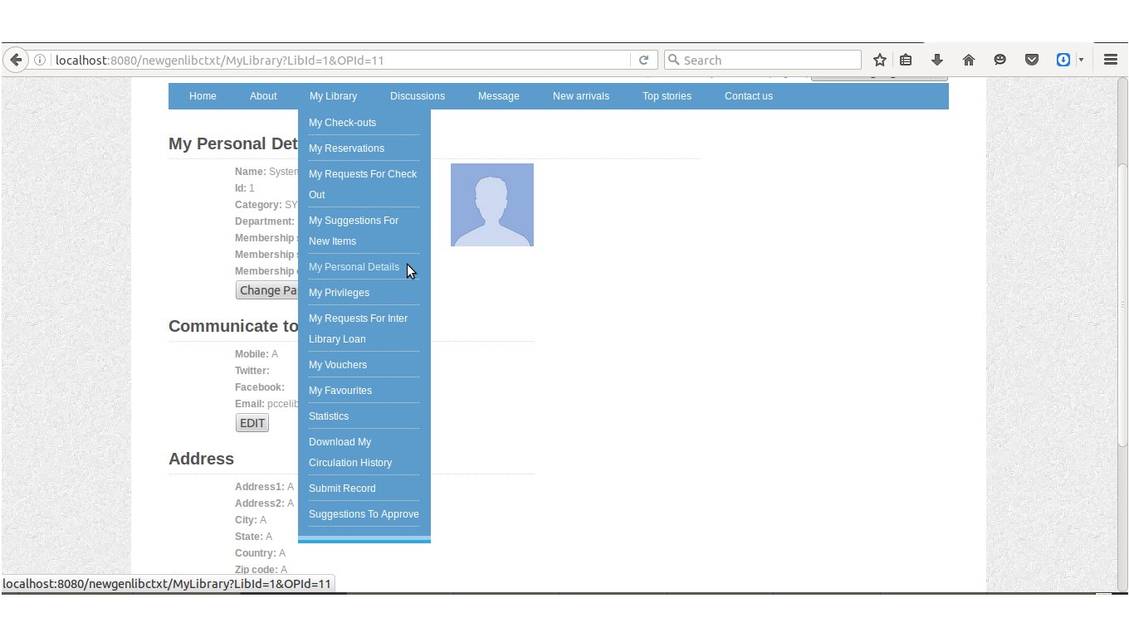
Task: Choose My Privileges menu entry
Action: click(x=339, y=293)
